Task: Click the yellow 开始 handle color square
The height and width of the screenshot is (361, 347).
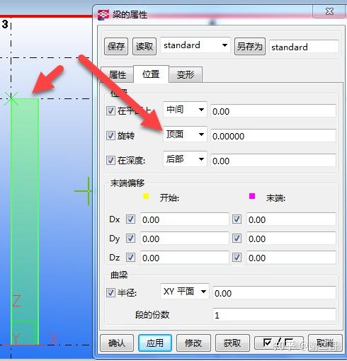Action: pos(146,196)
